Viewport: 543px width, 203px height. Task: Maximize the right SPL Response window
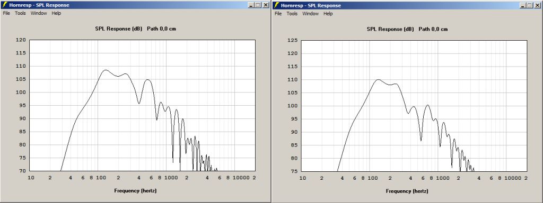coord(530,5)
